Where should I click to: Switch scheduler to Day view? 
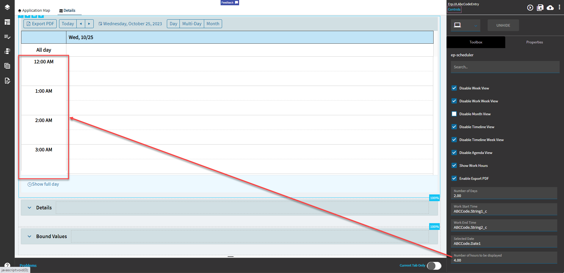pyautogui.click(x=173, y=24)
